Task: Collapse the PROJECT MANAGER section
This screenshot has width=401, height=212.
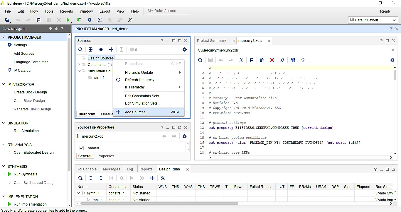Action: point(4,37)
